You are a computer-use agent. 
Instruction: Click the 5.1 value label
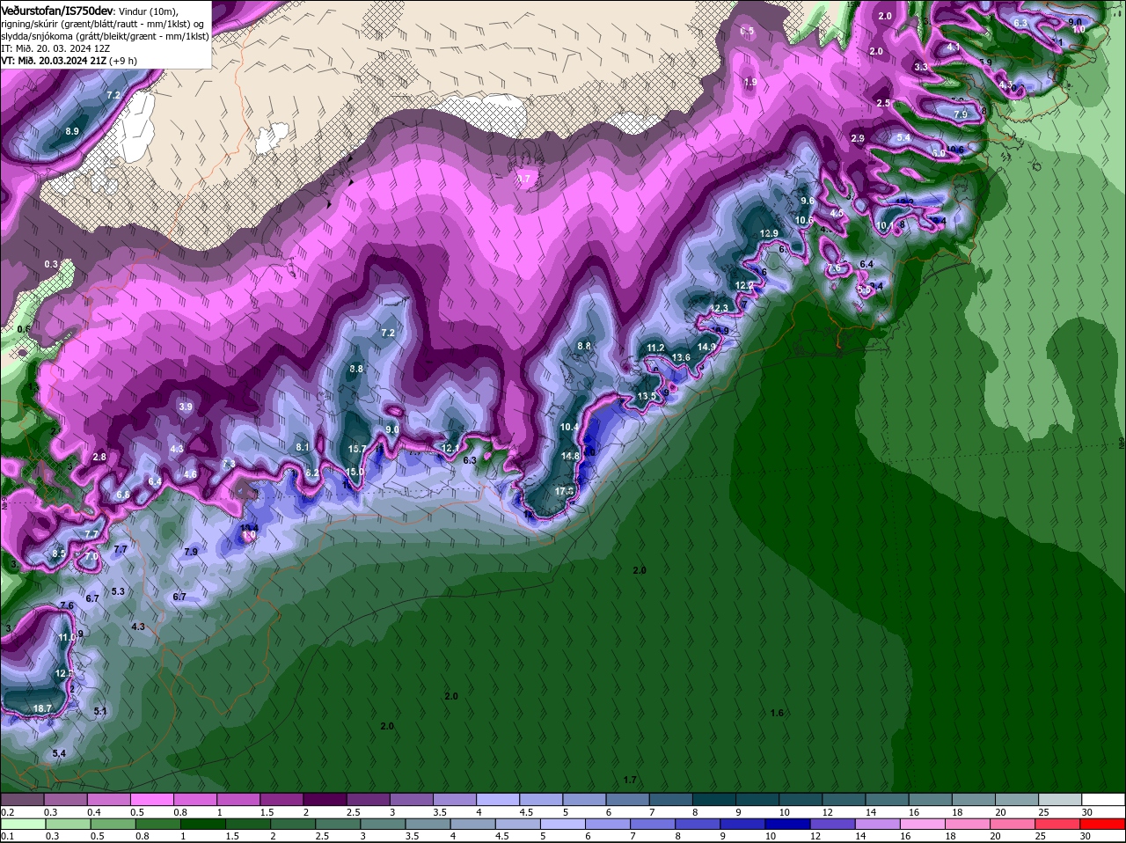click(99, 711)
